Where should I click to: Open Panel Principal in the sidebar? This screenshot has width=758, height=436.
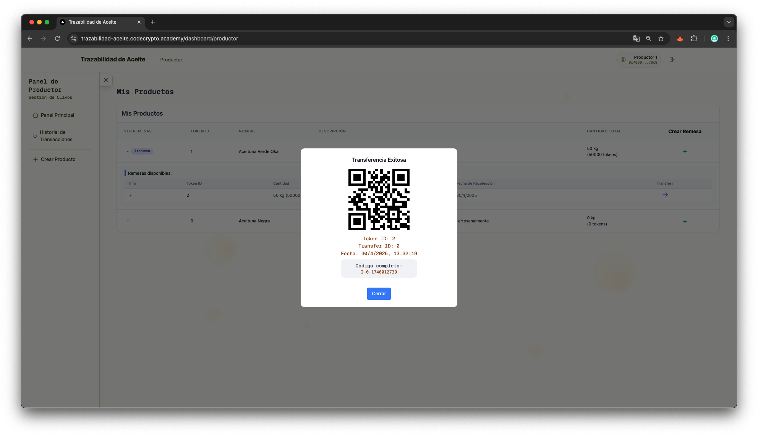point(57,115)
